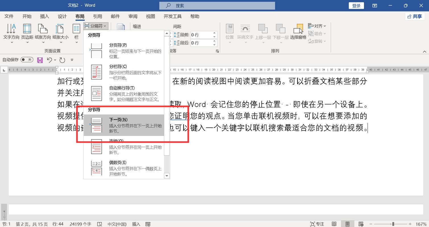Screen dimensions: 429x227
Task: Click the proofing check icon
Action: pyautogui.click(x=100, y=224)
